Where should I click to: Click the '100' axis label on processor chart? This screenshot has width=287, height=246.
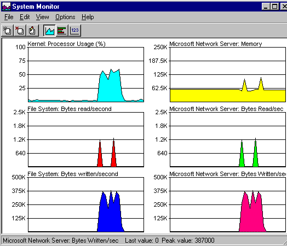tap(20, 47)
